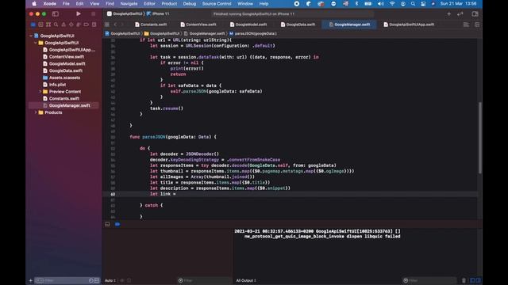Screen dimensions: 508x285
Task: Add new file with navigator plus button
Action: (31, 280)
